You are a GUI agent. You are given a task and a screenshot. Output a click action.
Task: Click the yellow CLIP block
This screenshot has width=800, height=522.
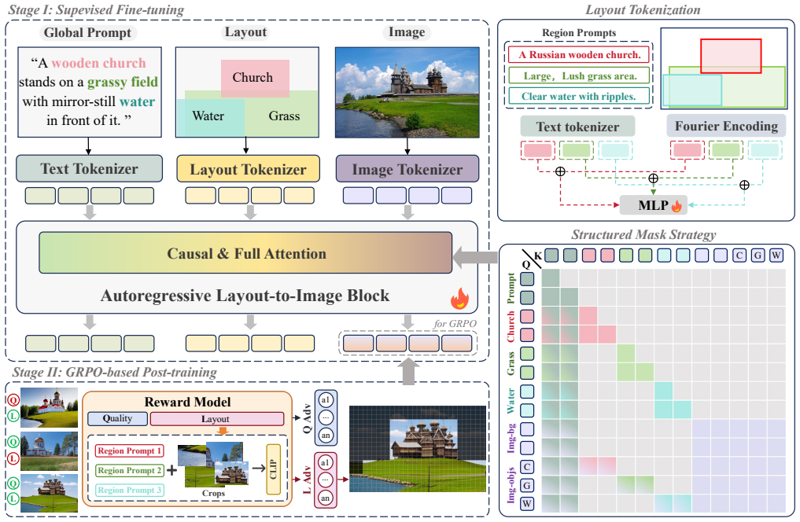click(274, 469)
